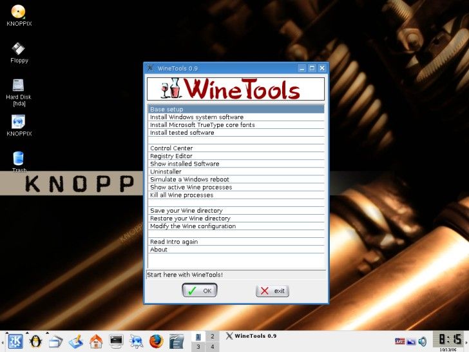
Task: Select 'Uninstaller' entry
Action: 236,171
